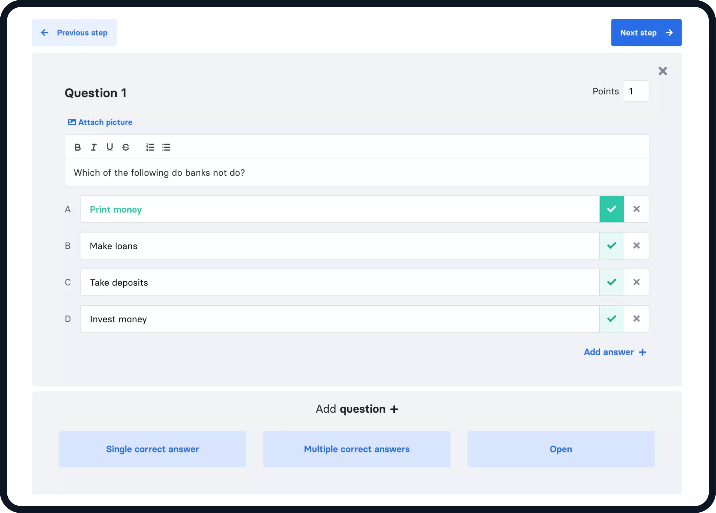The image size is (716, 513).
Task: Click the Single correct answer button
Action: click(x=153, y=449)
